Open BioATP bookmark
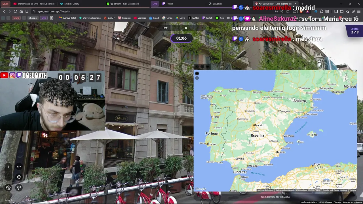 [x=109, y=18]
